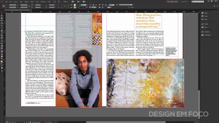Toggle constrain proportions for width and height
The width and height of the screenshot is (219, 123).
pyautogui.click(x=29, y=6)
